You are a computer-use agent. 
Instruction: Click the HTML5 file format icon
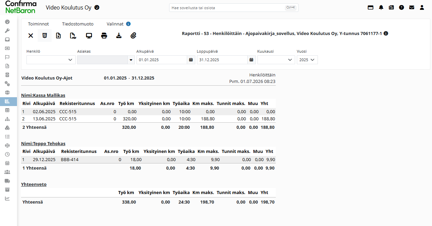[x=44, y=36]
